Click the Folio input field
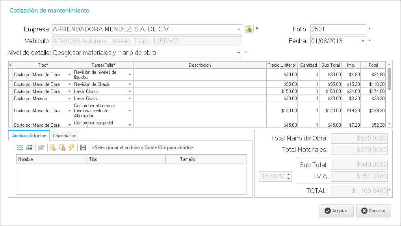The width and height of the screenshot is (401, 226). [338, 29]
